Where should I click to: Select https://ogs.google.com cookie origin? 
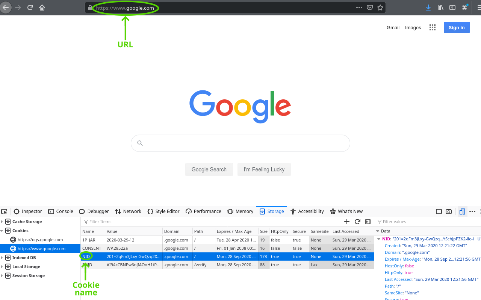click(x=40, y=240)
